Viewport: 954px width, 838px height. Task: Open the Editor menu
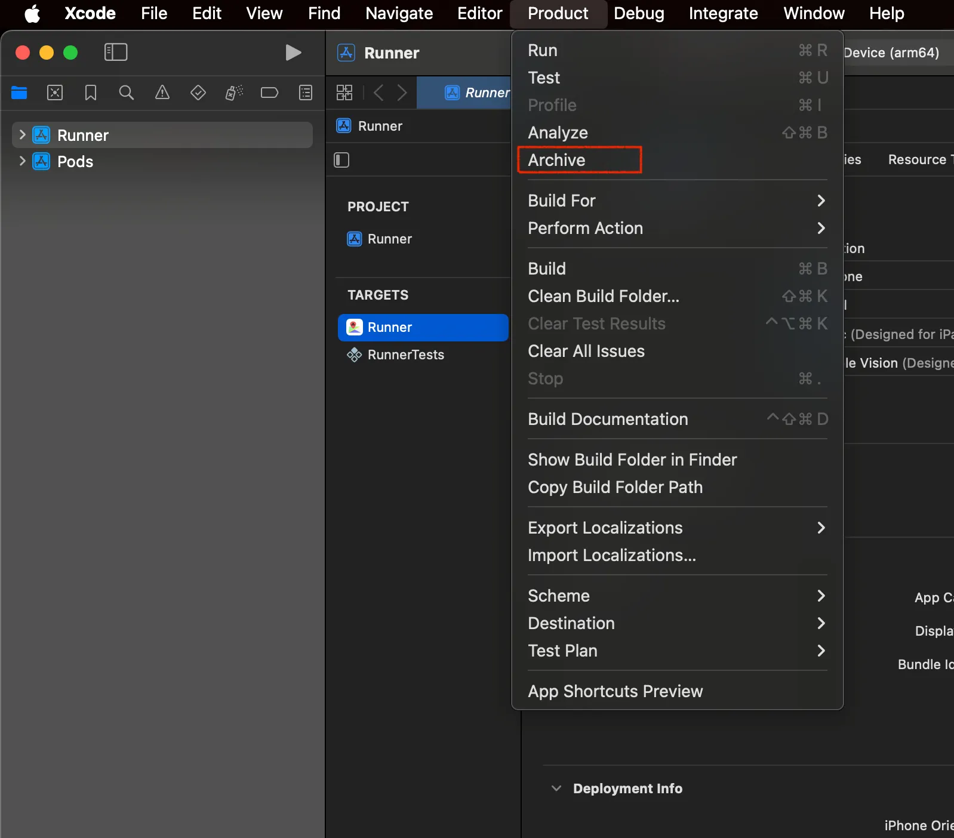pos(480,13)
